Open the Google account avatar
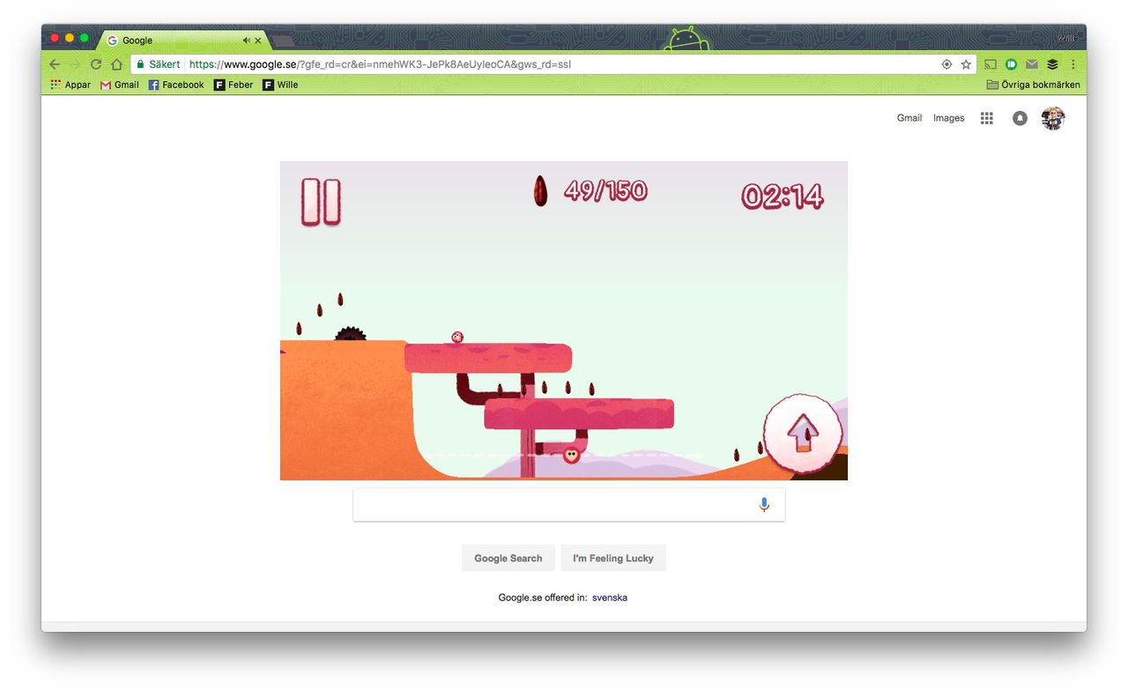The height and width of the screenshot is (691, 1128). (x=1053, y=118)
